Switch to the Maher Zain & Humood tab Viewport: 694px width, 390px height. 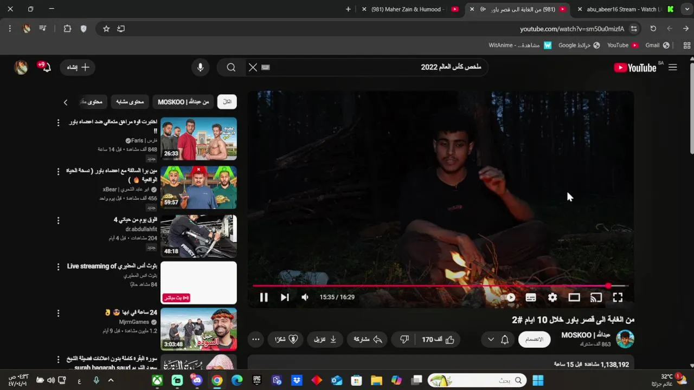point(410,9)
